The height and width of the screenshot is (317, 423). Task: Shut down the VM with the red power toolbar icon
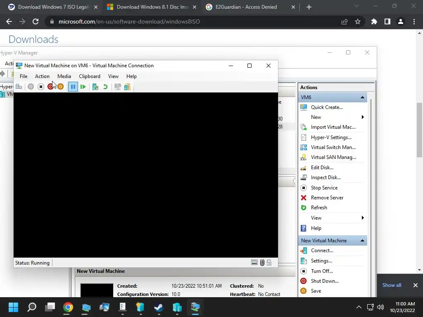click(x=50, y=87)
